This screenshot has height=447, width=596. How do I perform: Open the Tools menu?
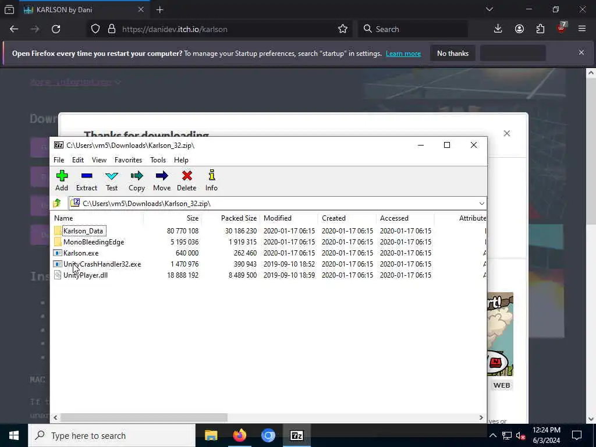click(158, 160)
